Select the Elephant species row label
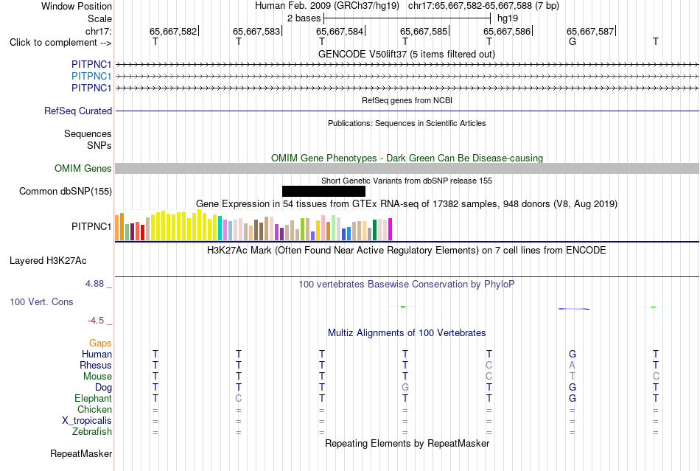700x471 pixels. tap(93, 398)
